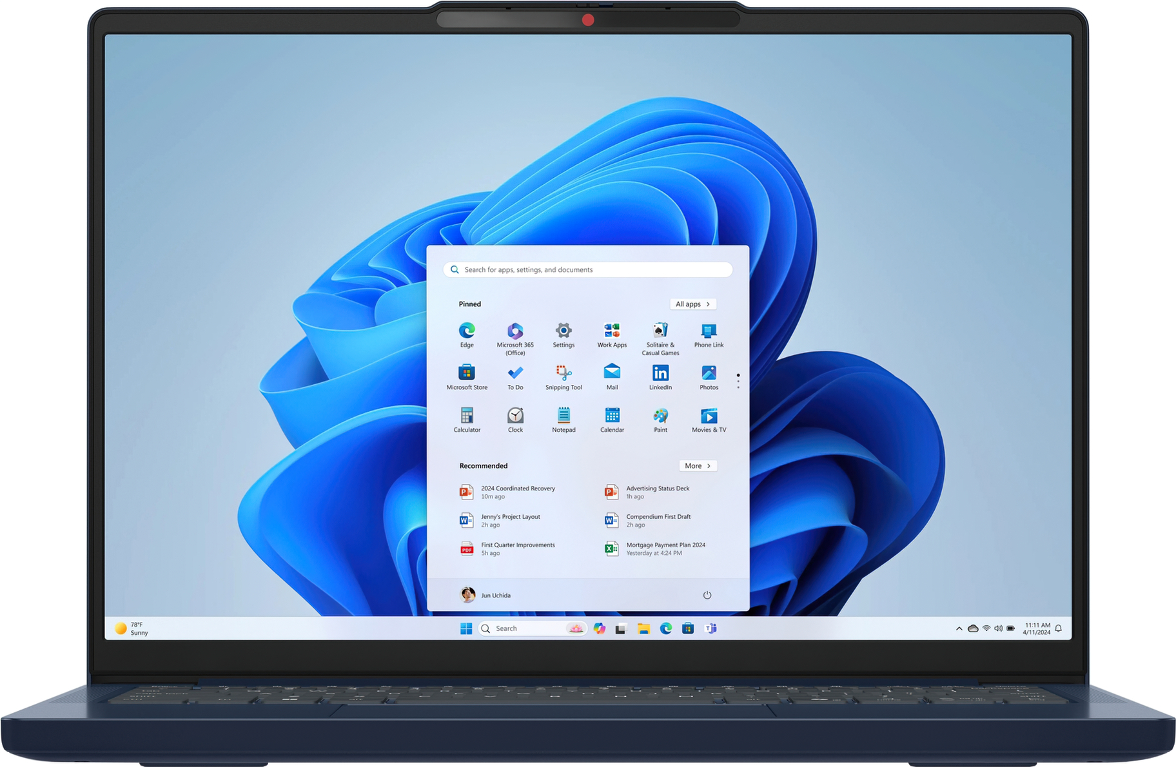The height and width of the screenshot is (767, 1176).
Task: Open Solitaire & Casual Games
Action: [x=660, y=334]
